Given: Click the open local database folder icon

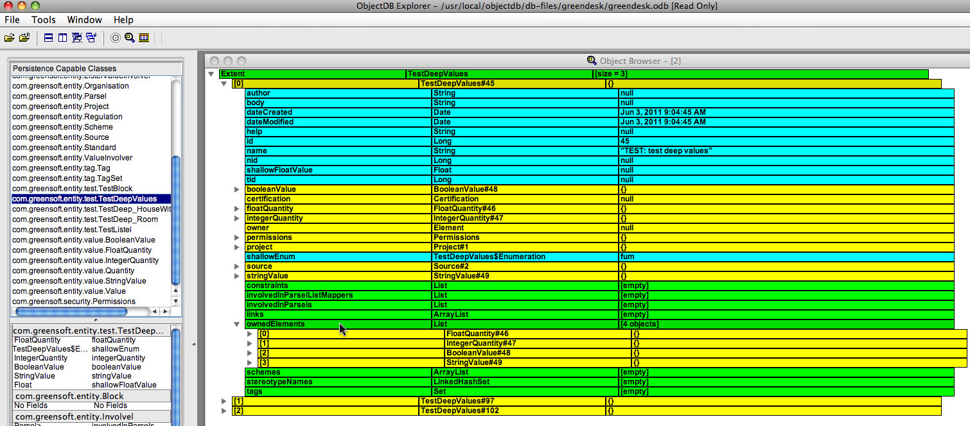Looking at the screenshot, I should click(x=9, y=38).
